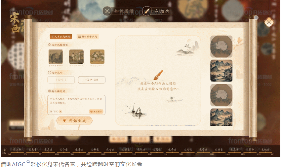Select the 512*512 size option
This screenshot has height=167, width=281.
[61, 80]
